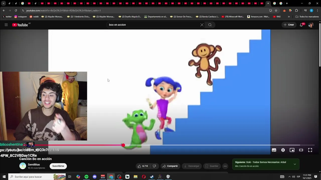This screenshot has height=180, width=321.
Task: Enter fullscreen on the video player
Action: pos(310,150)
